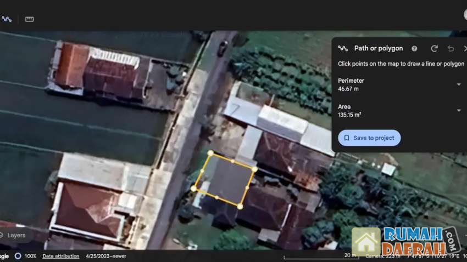
Task: Expand the Perimeter units dropdown
Action: tap(459, 84)
